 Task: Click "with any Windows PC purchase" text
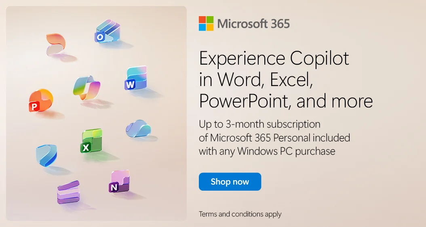[x=267, y=151]
